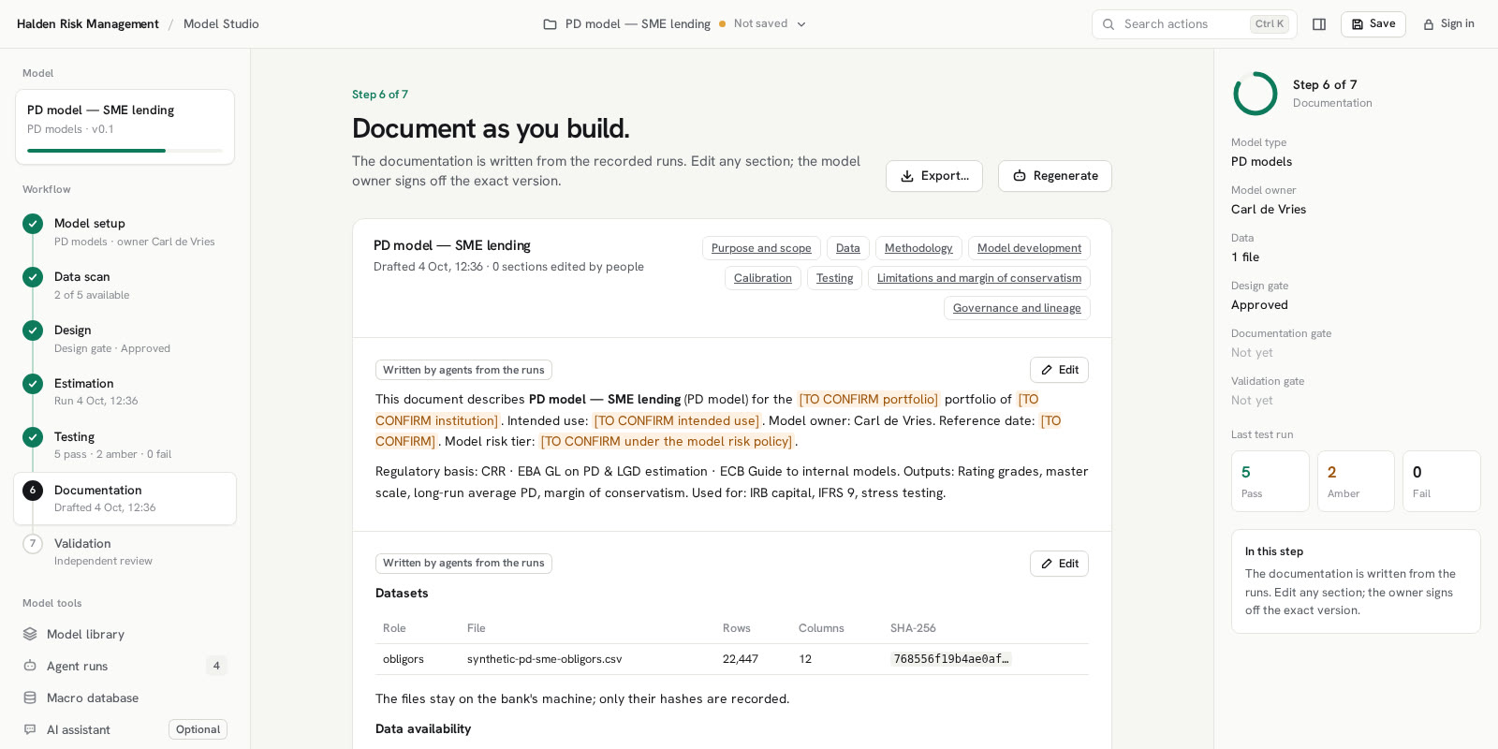1498x749 pixels.
Task: Jump to Model development section
Action: click(x=1029, y=248)
